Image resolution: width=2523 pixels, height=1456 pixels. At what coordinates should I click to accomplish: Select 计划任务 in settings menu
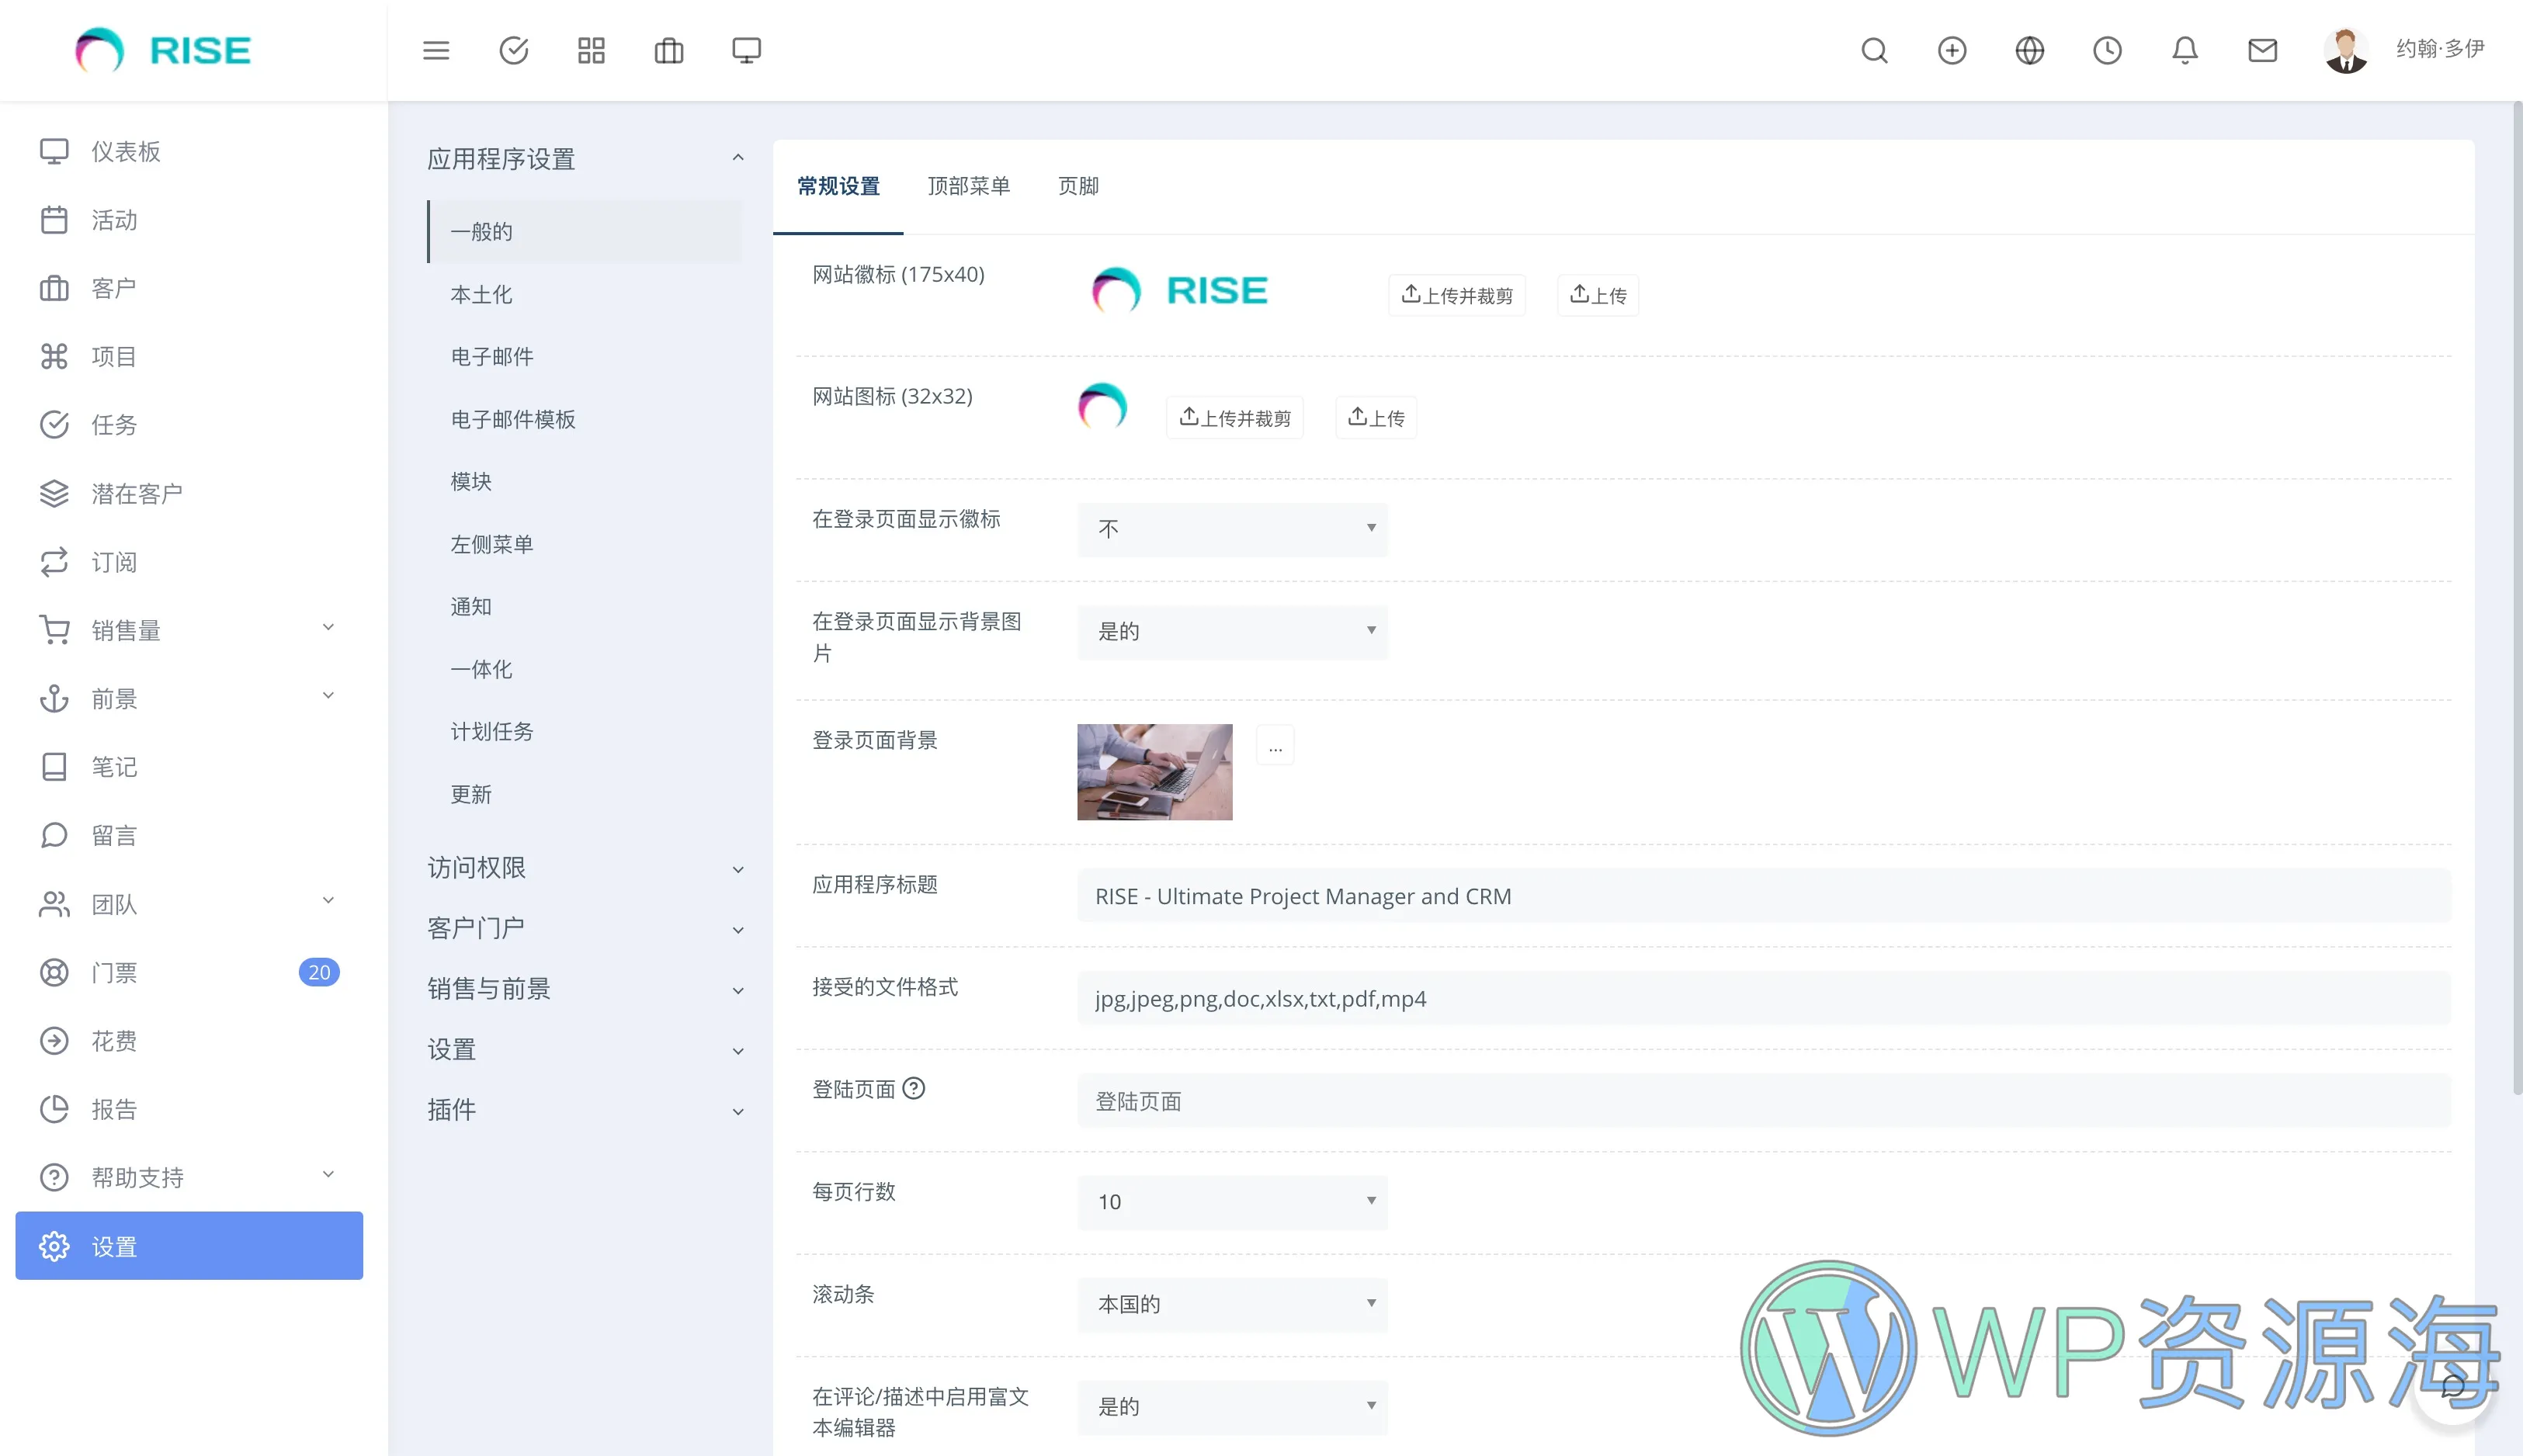(x=585, y=731)
